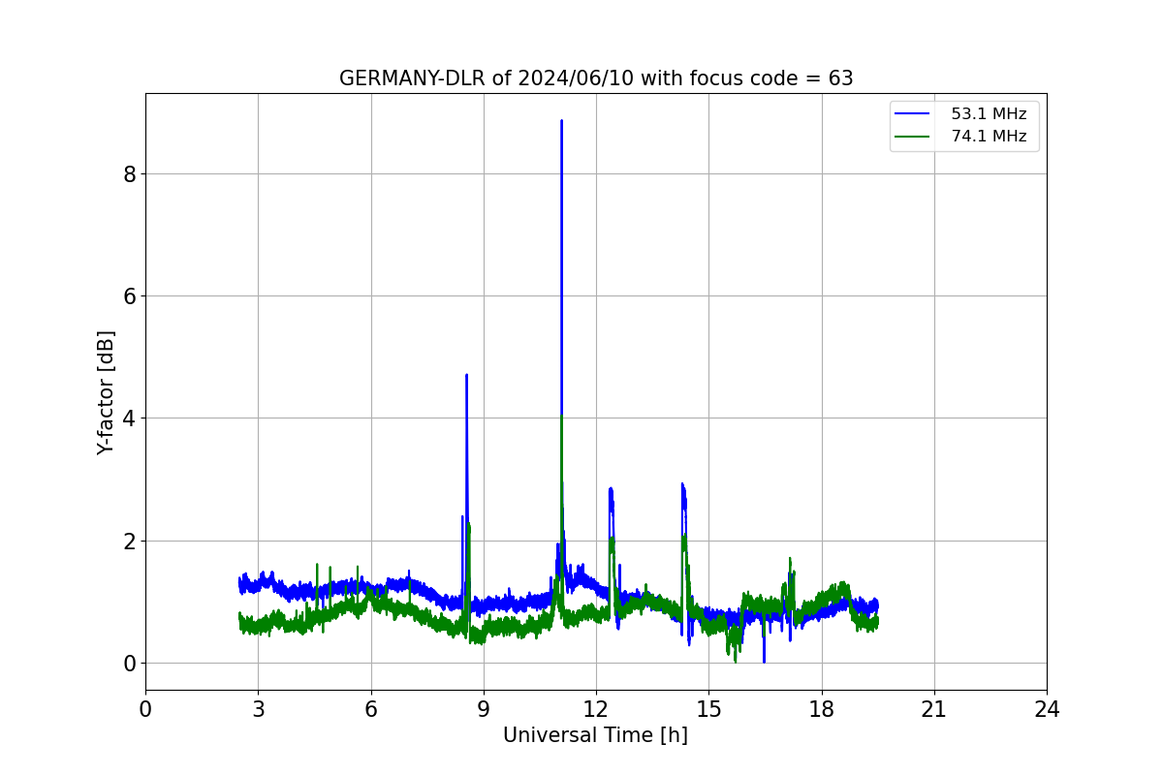This screenshot has width=1163, height=775.
Task: Click y-axis tick label '2'
Action: tap(129, 542)
